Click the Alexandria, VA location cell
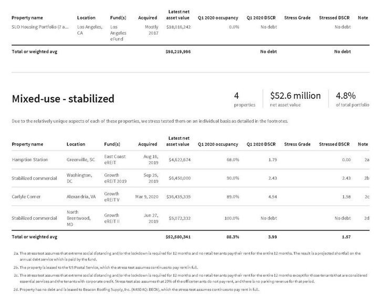 (81, 197)
